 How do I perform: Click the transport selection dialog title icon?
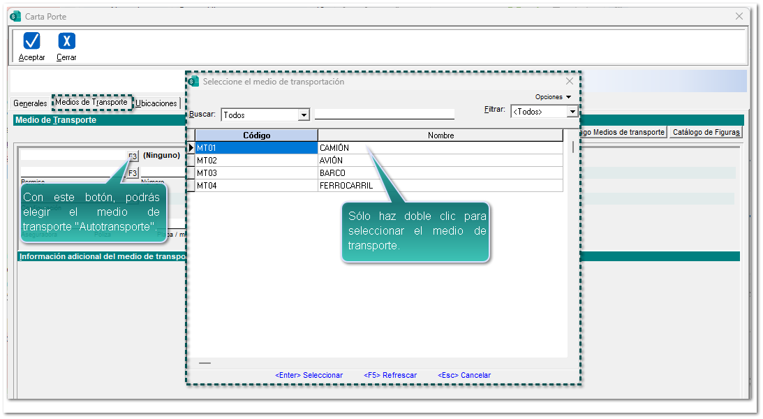click(x=194, y=82)
